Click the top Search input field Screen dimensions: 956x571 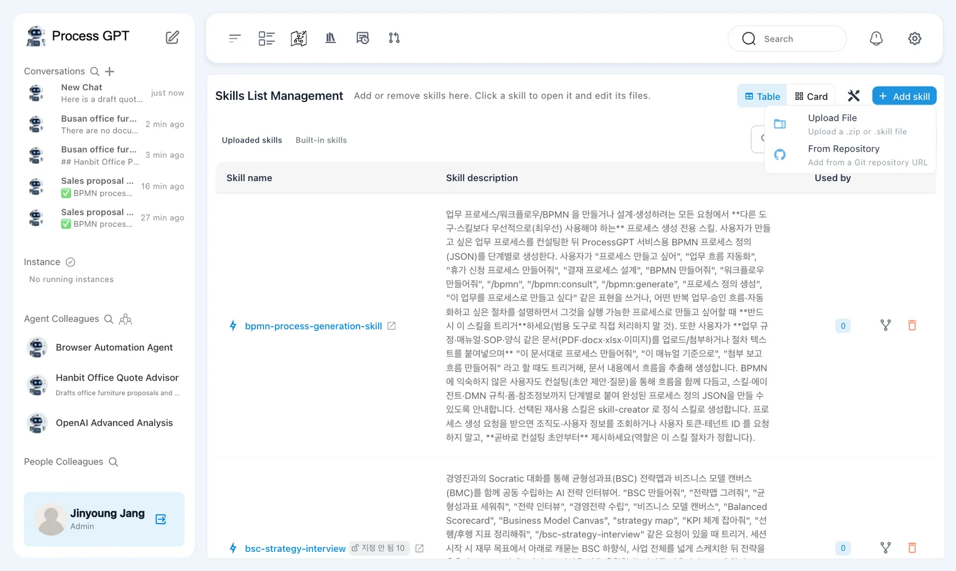click(x=787, y=39)
